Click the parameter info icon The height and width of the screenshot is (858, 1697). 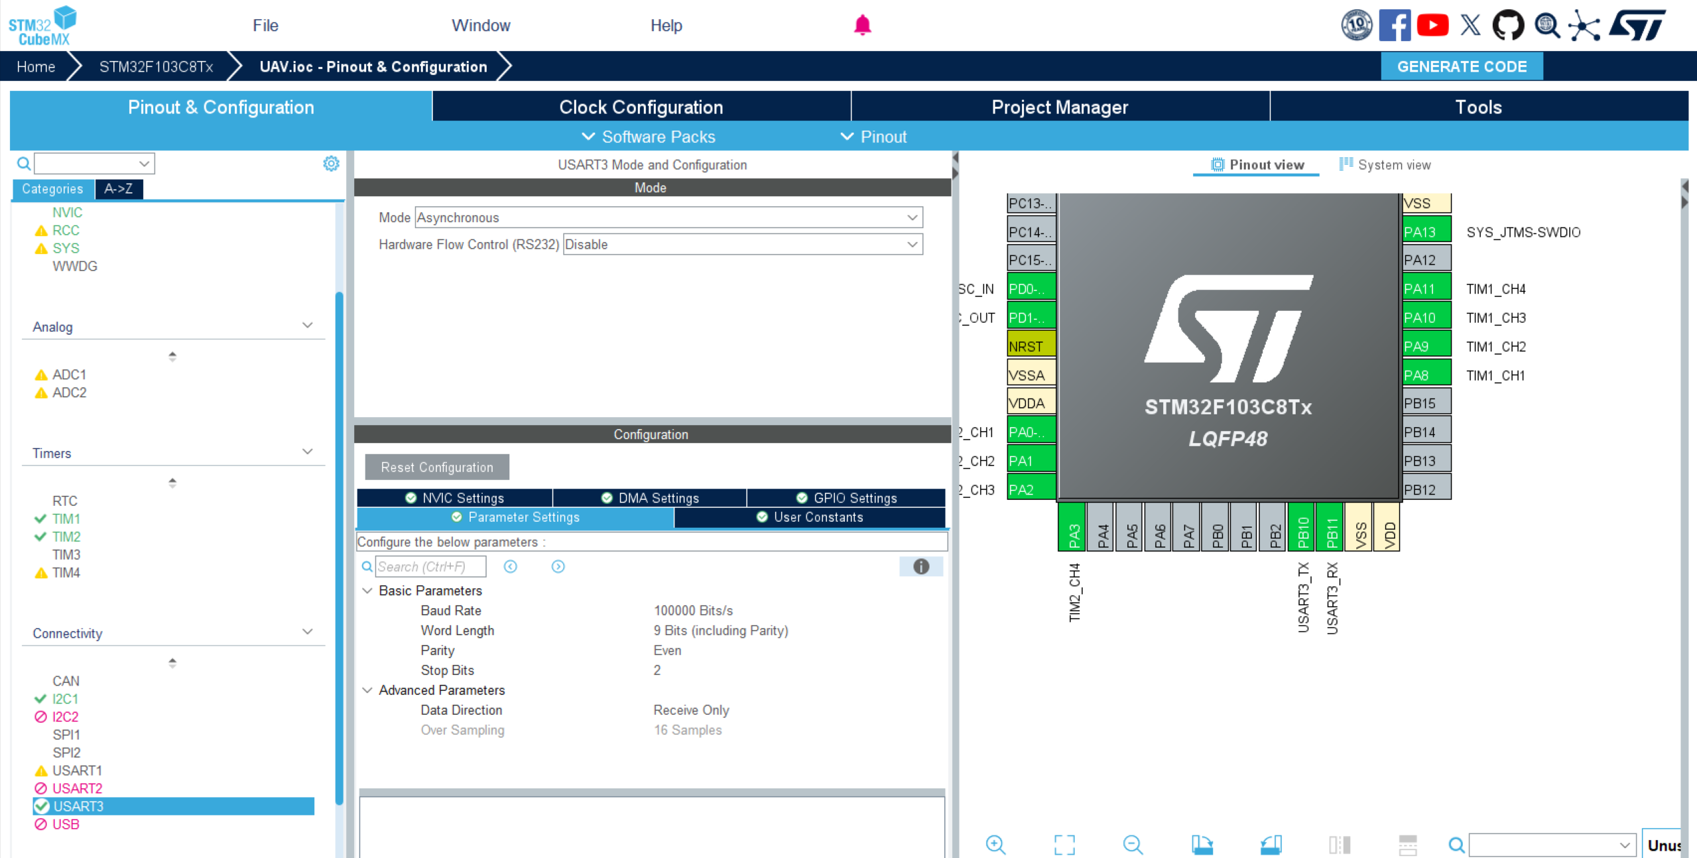(921, 566)
